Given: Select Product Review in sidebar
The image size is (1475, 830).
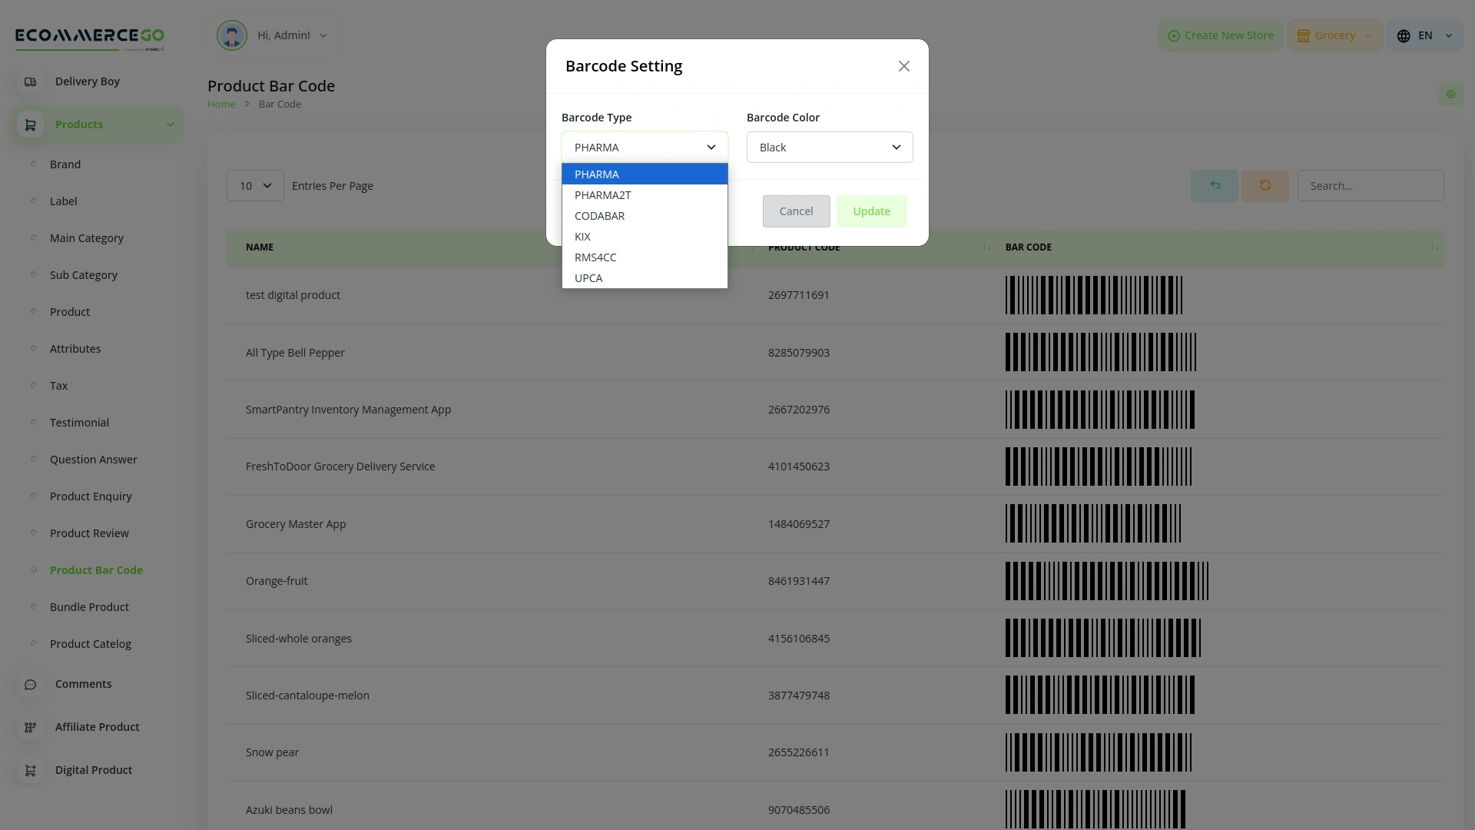Looking at the screenshot, I should pos(88,533).
